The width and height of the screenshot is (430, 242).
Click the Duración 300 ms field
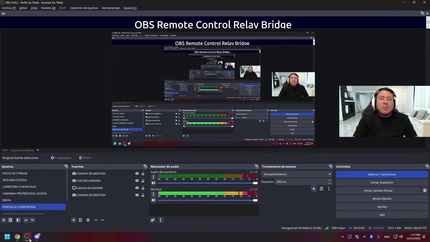pyautogui.click(x=301, y=182)
